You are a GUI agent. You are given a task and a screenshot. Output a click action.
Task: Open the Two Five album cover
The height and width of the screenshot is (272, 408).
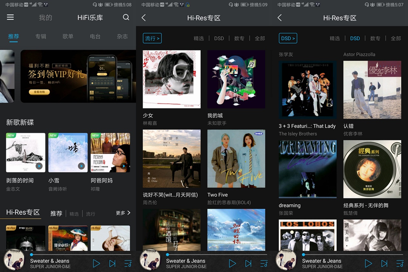[x=236, y=159]
